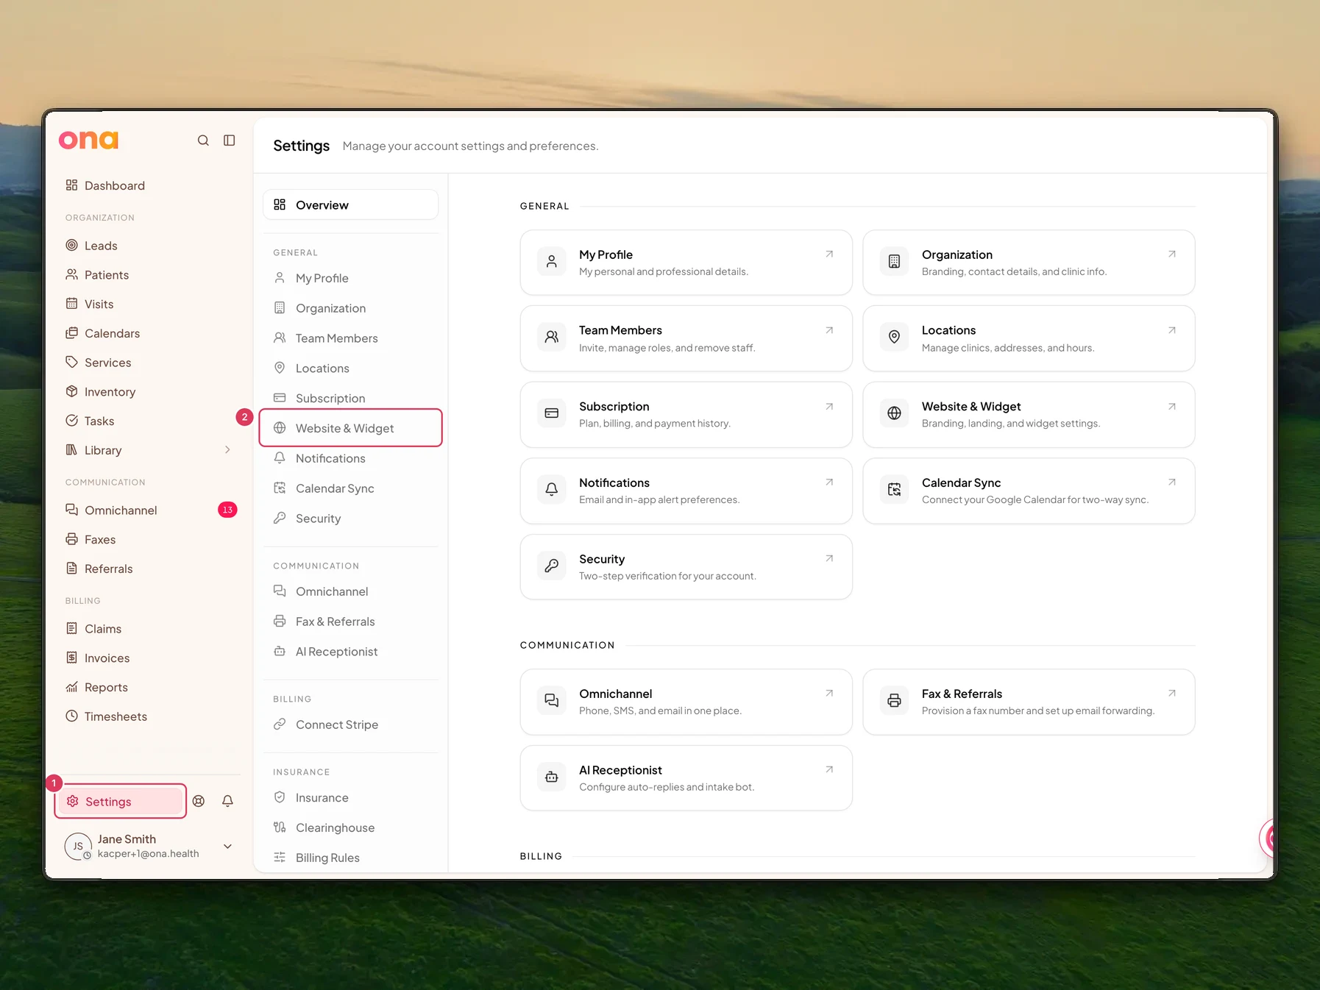Click the AI Receptionist card bot icon

coord(551,777)
